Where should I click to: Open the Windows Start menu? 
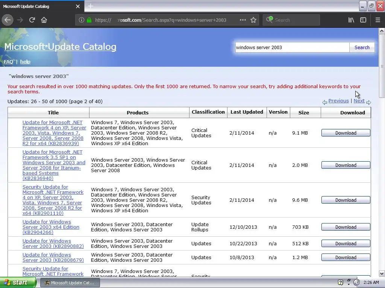[x=18, y=283]
